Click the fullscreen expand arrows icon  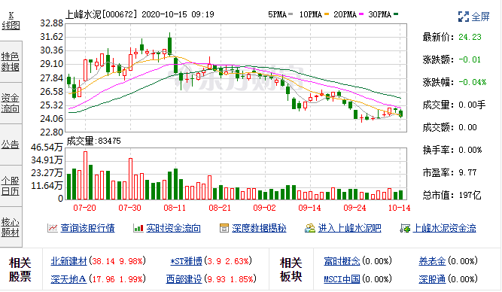pos(464,17)
